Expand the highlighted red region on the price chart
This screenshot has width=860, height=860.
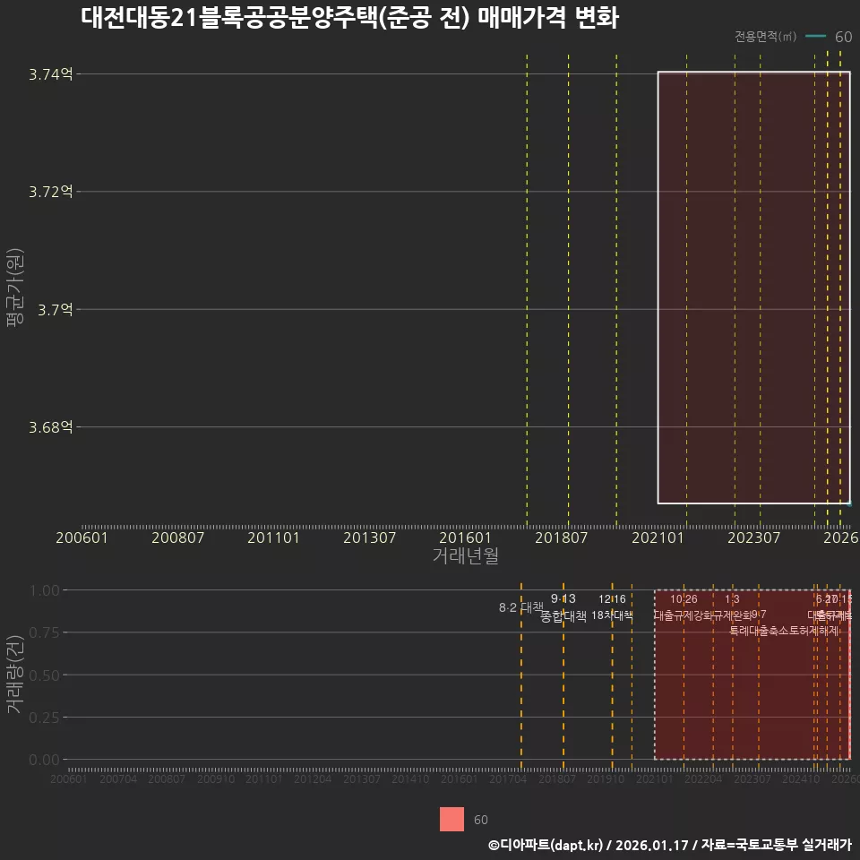pyautogui.click(x=752, y=287)
